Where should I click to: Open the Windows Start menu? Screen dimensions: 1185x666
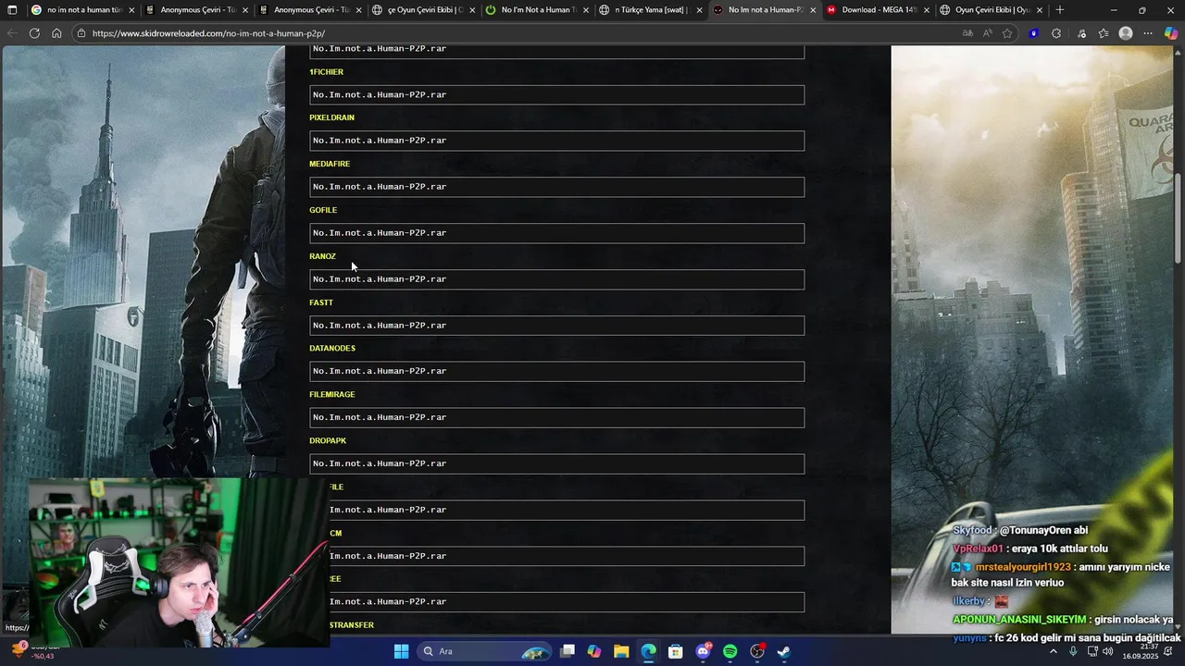coord(401,651)
